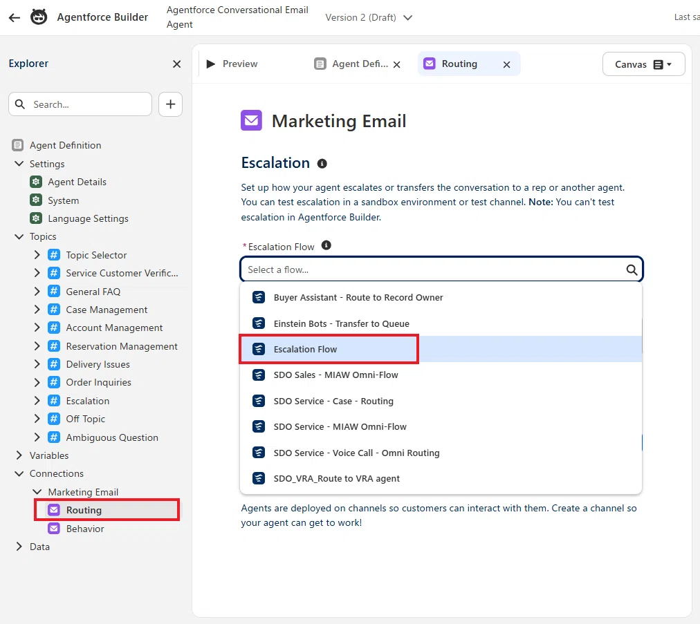The image size is (700, 624).
Task: Click the Preview play icon
Action: [x=211, y=64]
